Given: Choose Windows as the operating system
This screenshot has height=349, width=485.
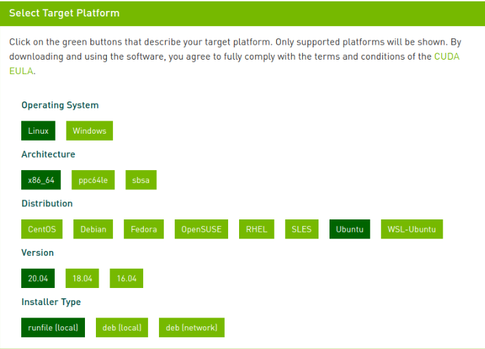Looking at the screenshot, I should 89,131.
